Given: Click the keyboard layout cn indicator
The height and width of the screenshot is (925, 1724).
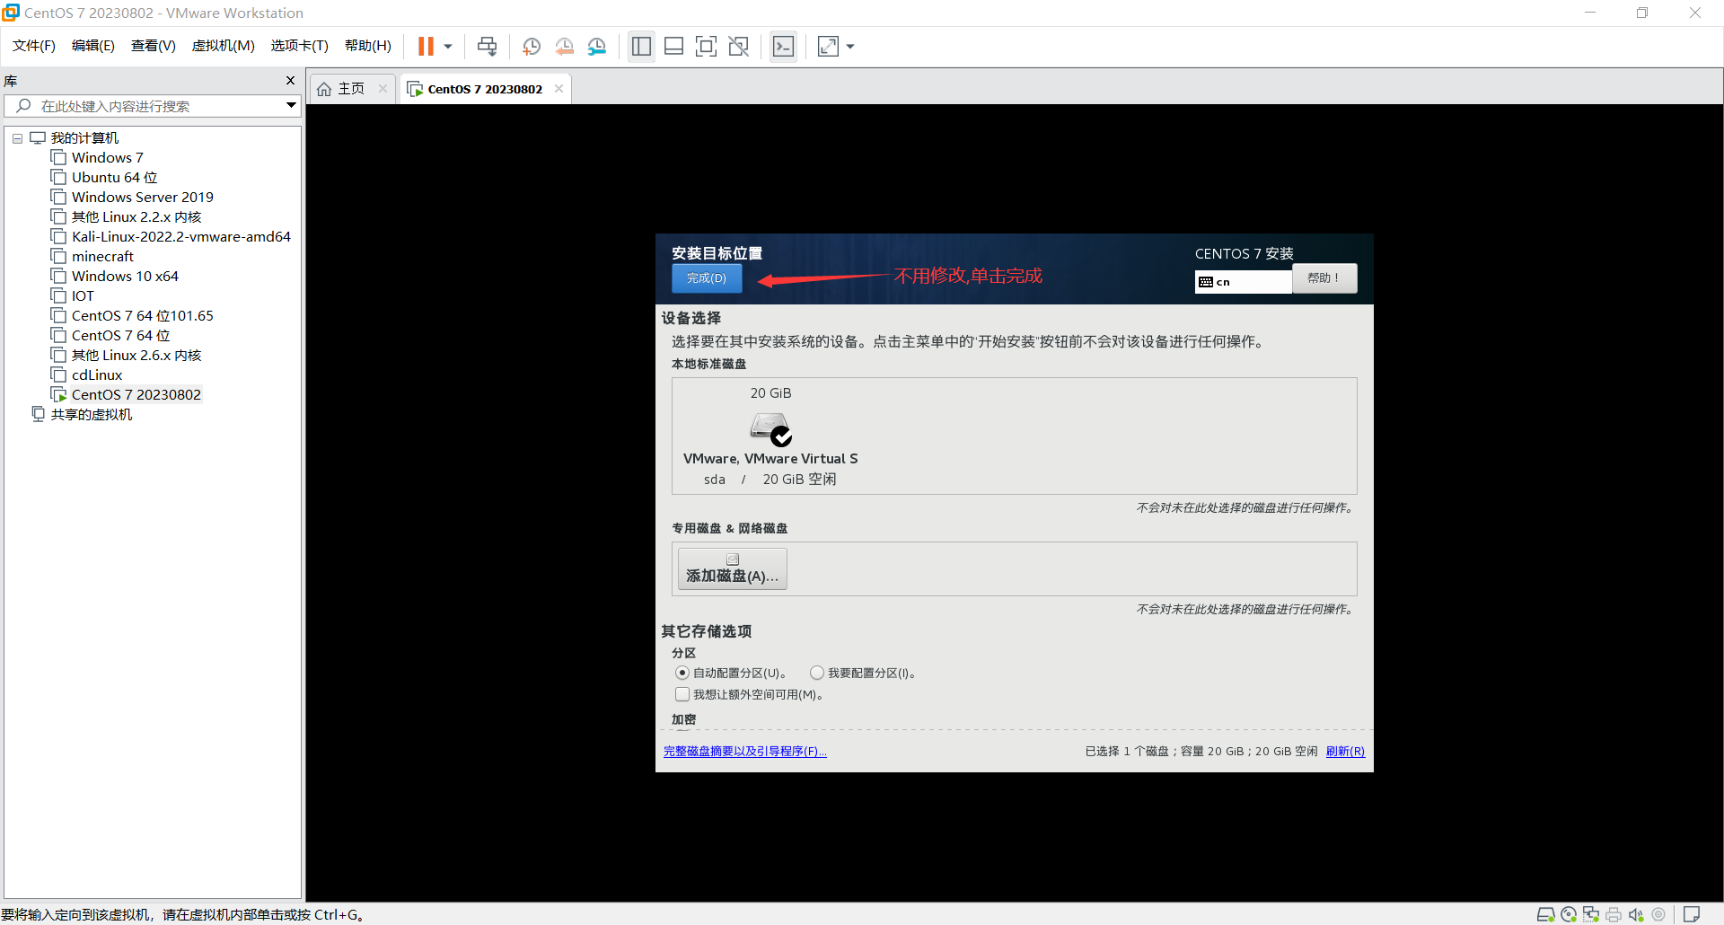Looking at the screenshot, I should 1243,282.
